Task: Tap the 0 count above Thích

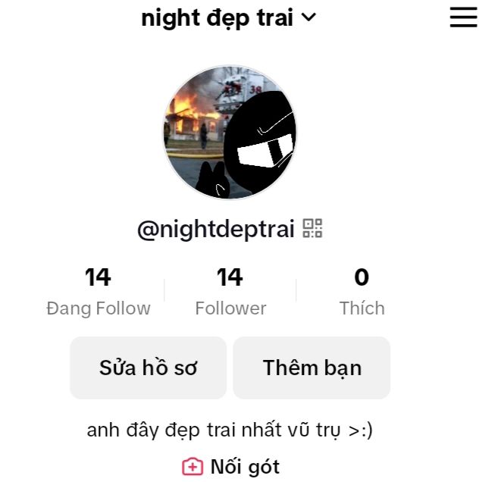Action: tap(361, 277)
